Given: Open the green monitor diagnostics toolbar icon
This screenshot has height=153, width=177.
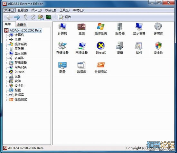Looking at the screenshot, I should tap(49, 17).
